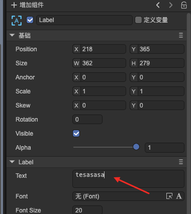Click the font resource picker icon
This screenshot has width=191, height=214.
click(x=169, y=196)
